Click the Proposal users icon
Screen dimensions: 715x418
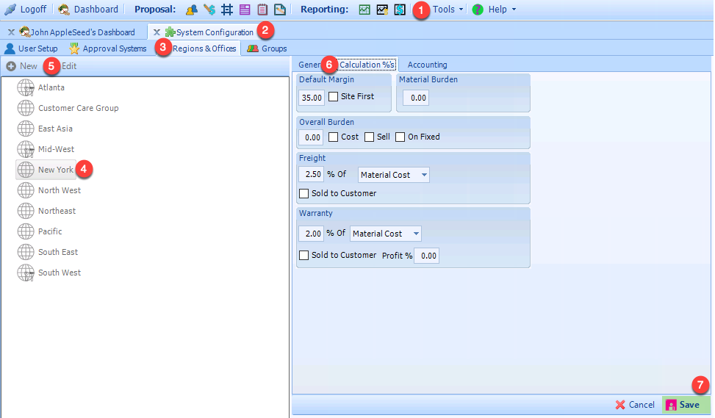click(192, 9)
